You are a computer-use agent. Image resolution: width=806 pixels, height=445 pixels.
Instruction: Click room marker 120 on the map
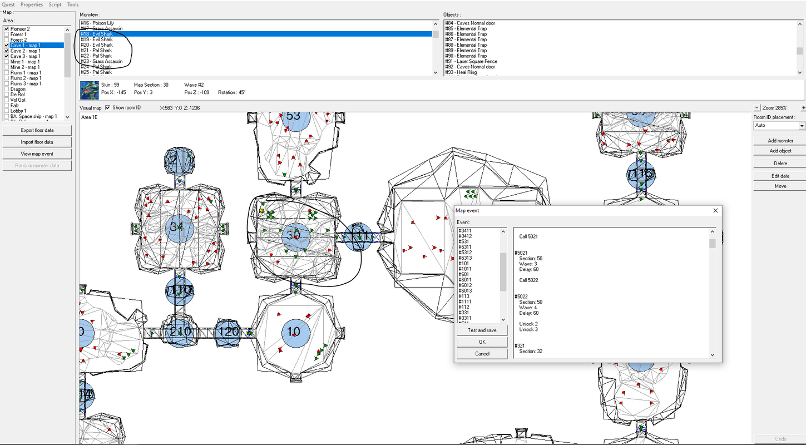tap(228, 332)
